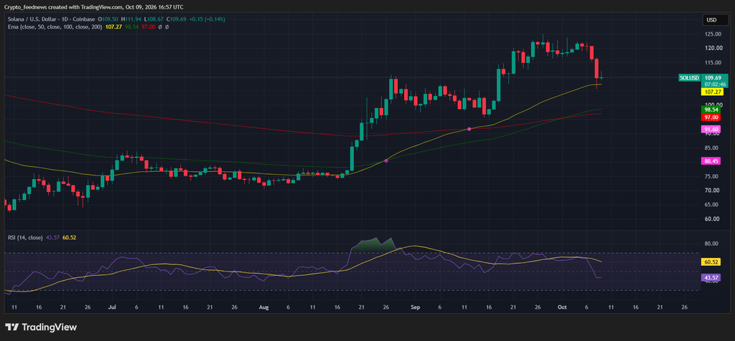Click the 125.00 price axis label
The width and height of the screenshot is (735, 341).
(x=713, y=34)
